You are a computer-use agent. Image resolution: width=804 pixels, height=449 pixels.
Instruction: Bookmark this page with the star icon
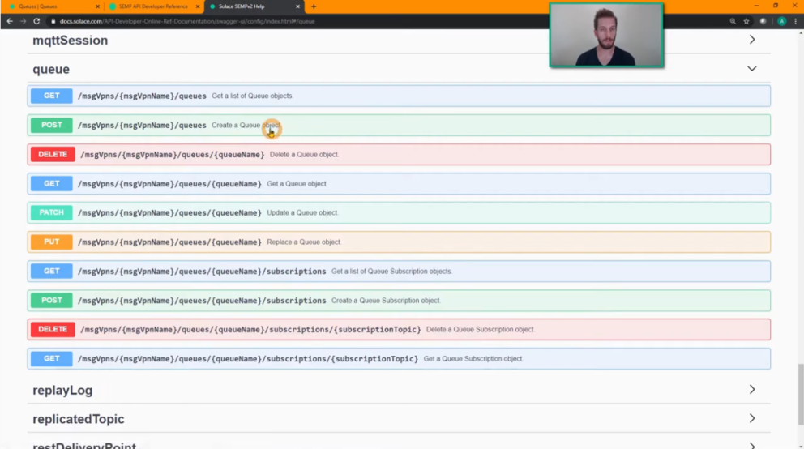tap(746, 21)
